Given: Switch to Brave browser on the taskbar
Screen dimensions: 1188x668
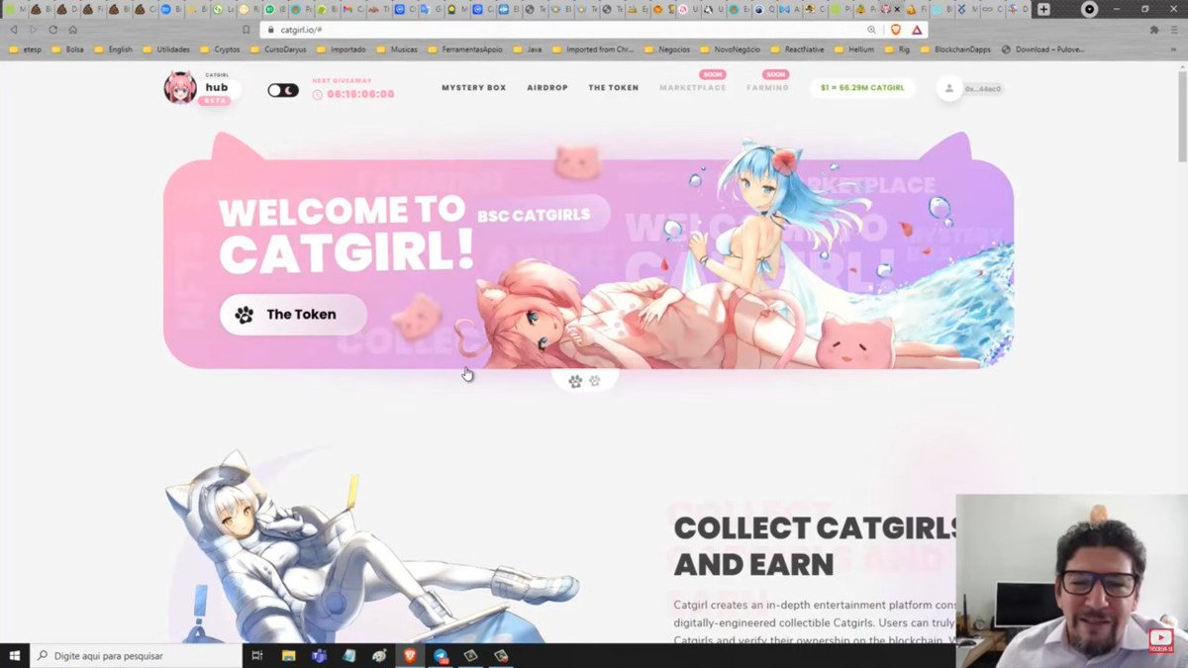Looking at the screenshot, I should coord(410,655).
